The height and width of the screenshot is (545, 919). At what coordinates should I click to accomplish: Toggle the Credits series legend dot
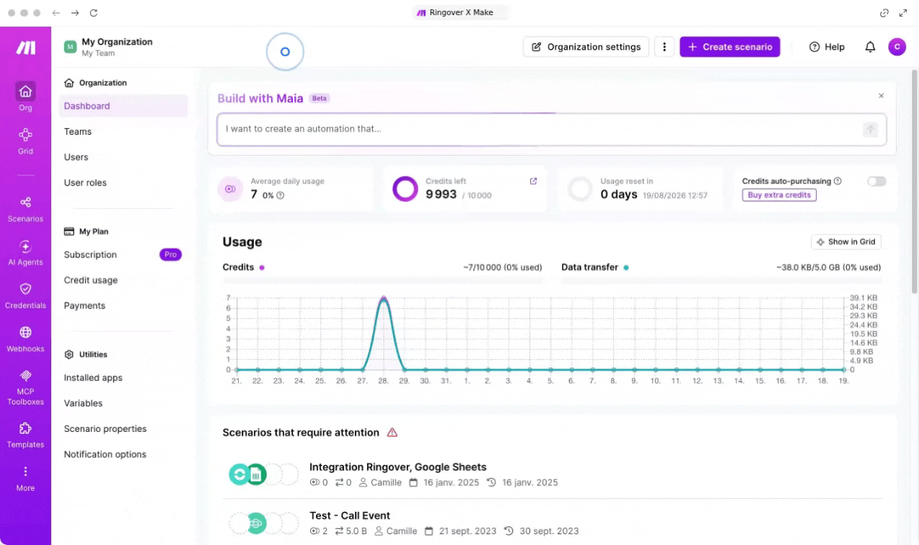pyautogui.click(x=262, y=267)
